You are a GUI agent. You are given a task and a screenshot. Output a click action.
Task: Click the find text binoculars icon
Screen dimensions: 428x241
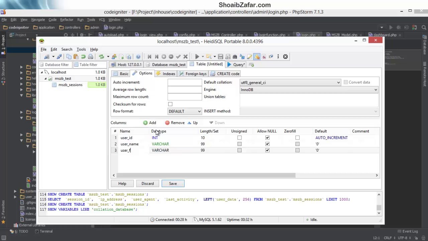tap(235, 57)
